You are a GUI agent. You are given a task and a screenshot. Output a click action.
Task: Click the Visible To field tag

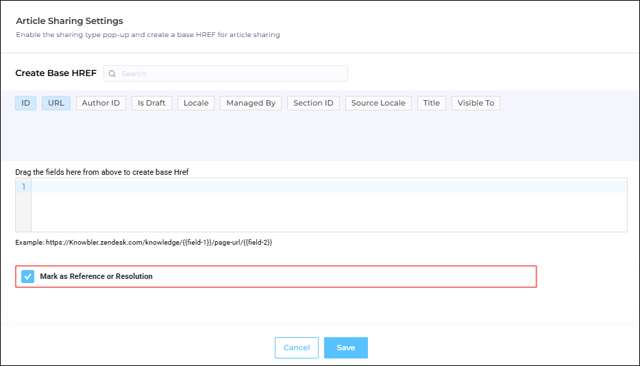click(x=476, y=103)
